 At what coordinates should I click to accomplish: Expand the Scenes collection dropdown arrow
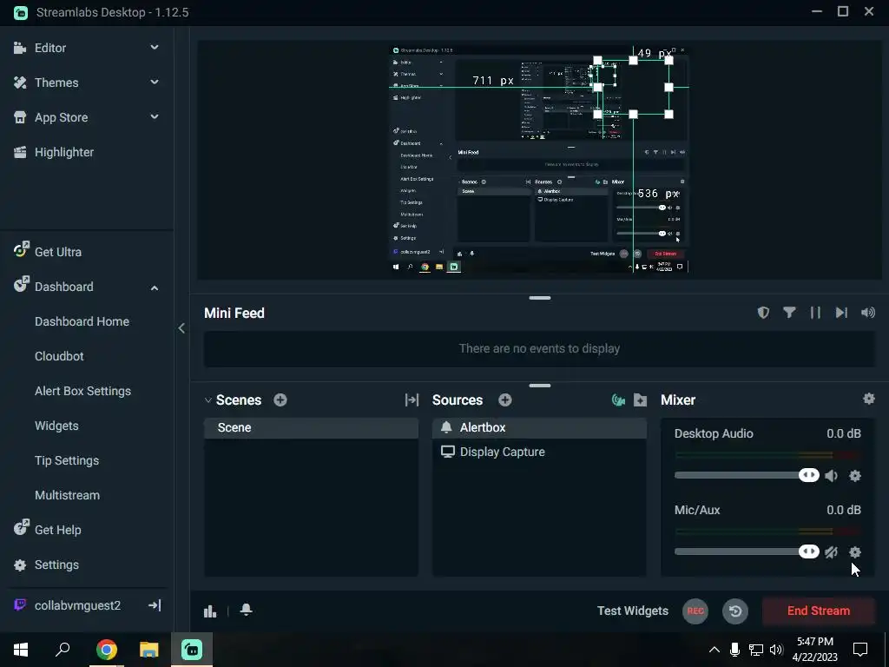208,400
